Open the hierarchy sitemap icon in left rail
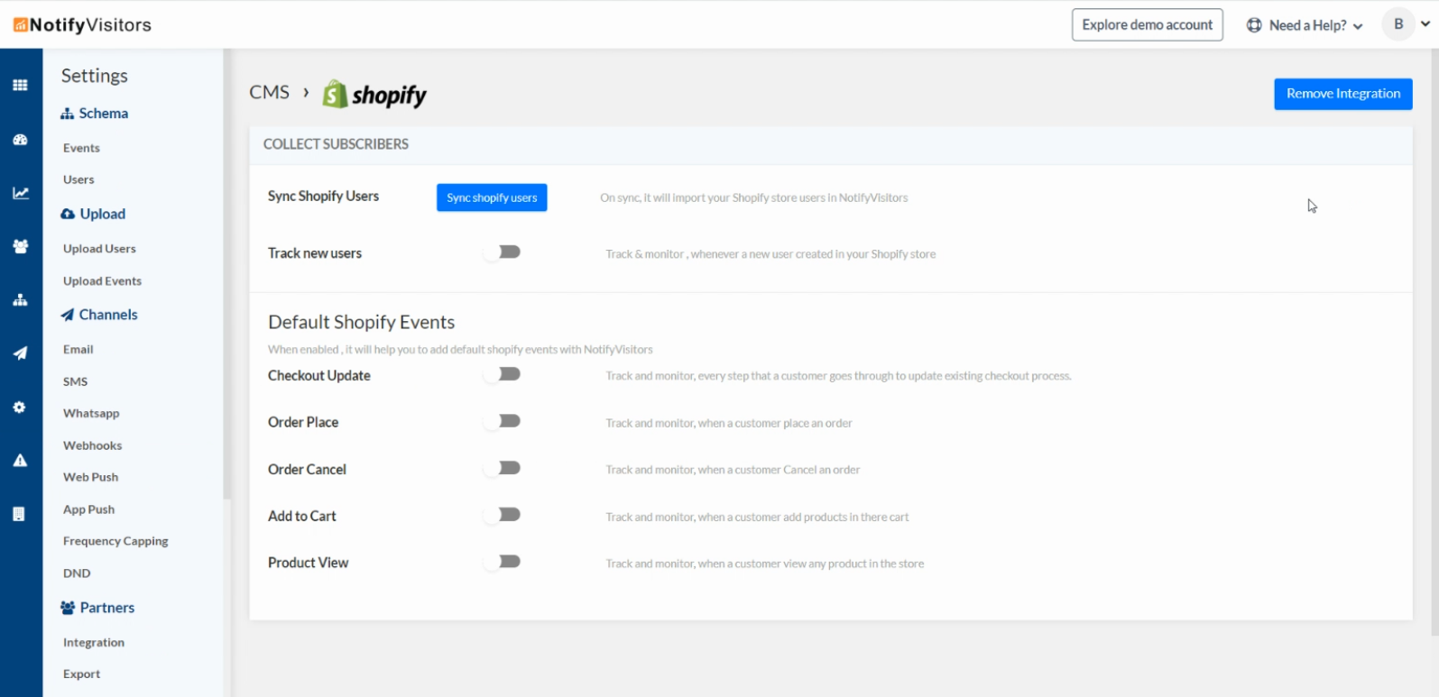Image resolution: width=1439 pixels, height=697 pixels. (20, 300)
